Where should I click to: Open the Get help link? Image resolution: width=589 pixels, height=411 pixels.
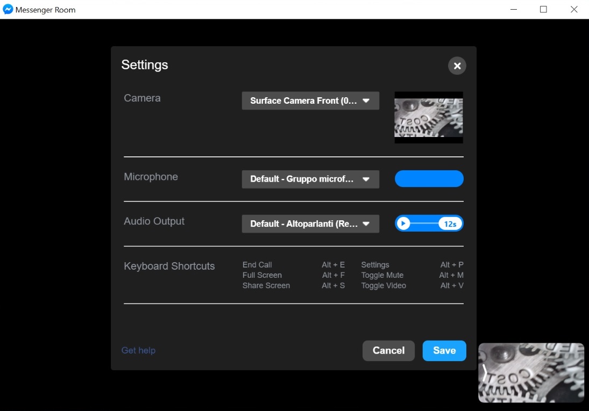pyautogui.click(x=138, y=350)
